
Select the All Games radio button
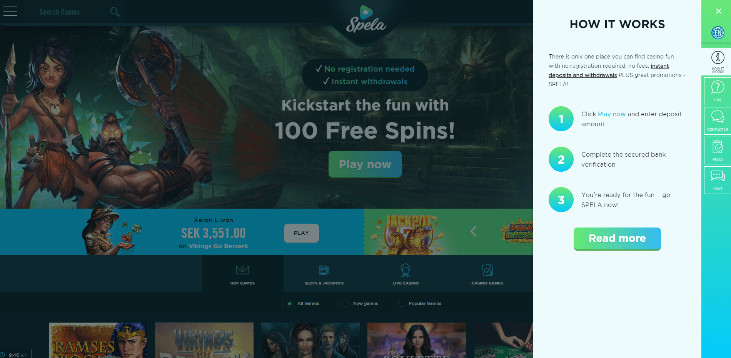(x=290, y=304)
